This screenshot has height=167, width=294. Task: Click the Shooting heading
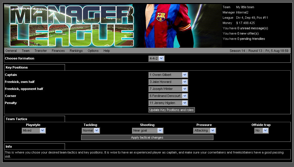(x=147, y=125)
